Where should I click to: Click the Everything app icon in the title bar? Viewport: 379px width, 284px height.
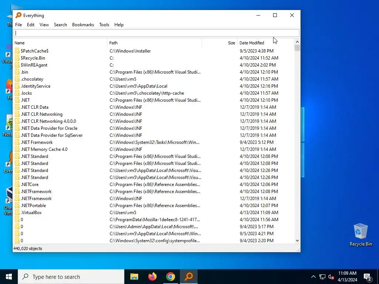coord(19,15)
